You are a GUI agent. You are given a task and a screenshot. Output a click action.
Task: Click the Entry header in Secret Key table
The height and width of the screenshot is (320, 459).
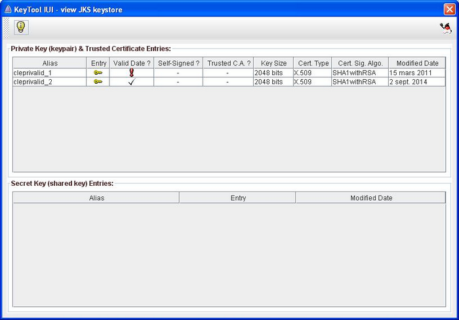pos(237,198)
